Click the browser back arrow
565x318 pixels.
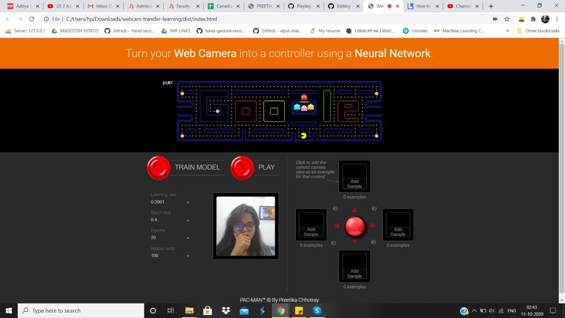coord(8,19)
